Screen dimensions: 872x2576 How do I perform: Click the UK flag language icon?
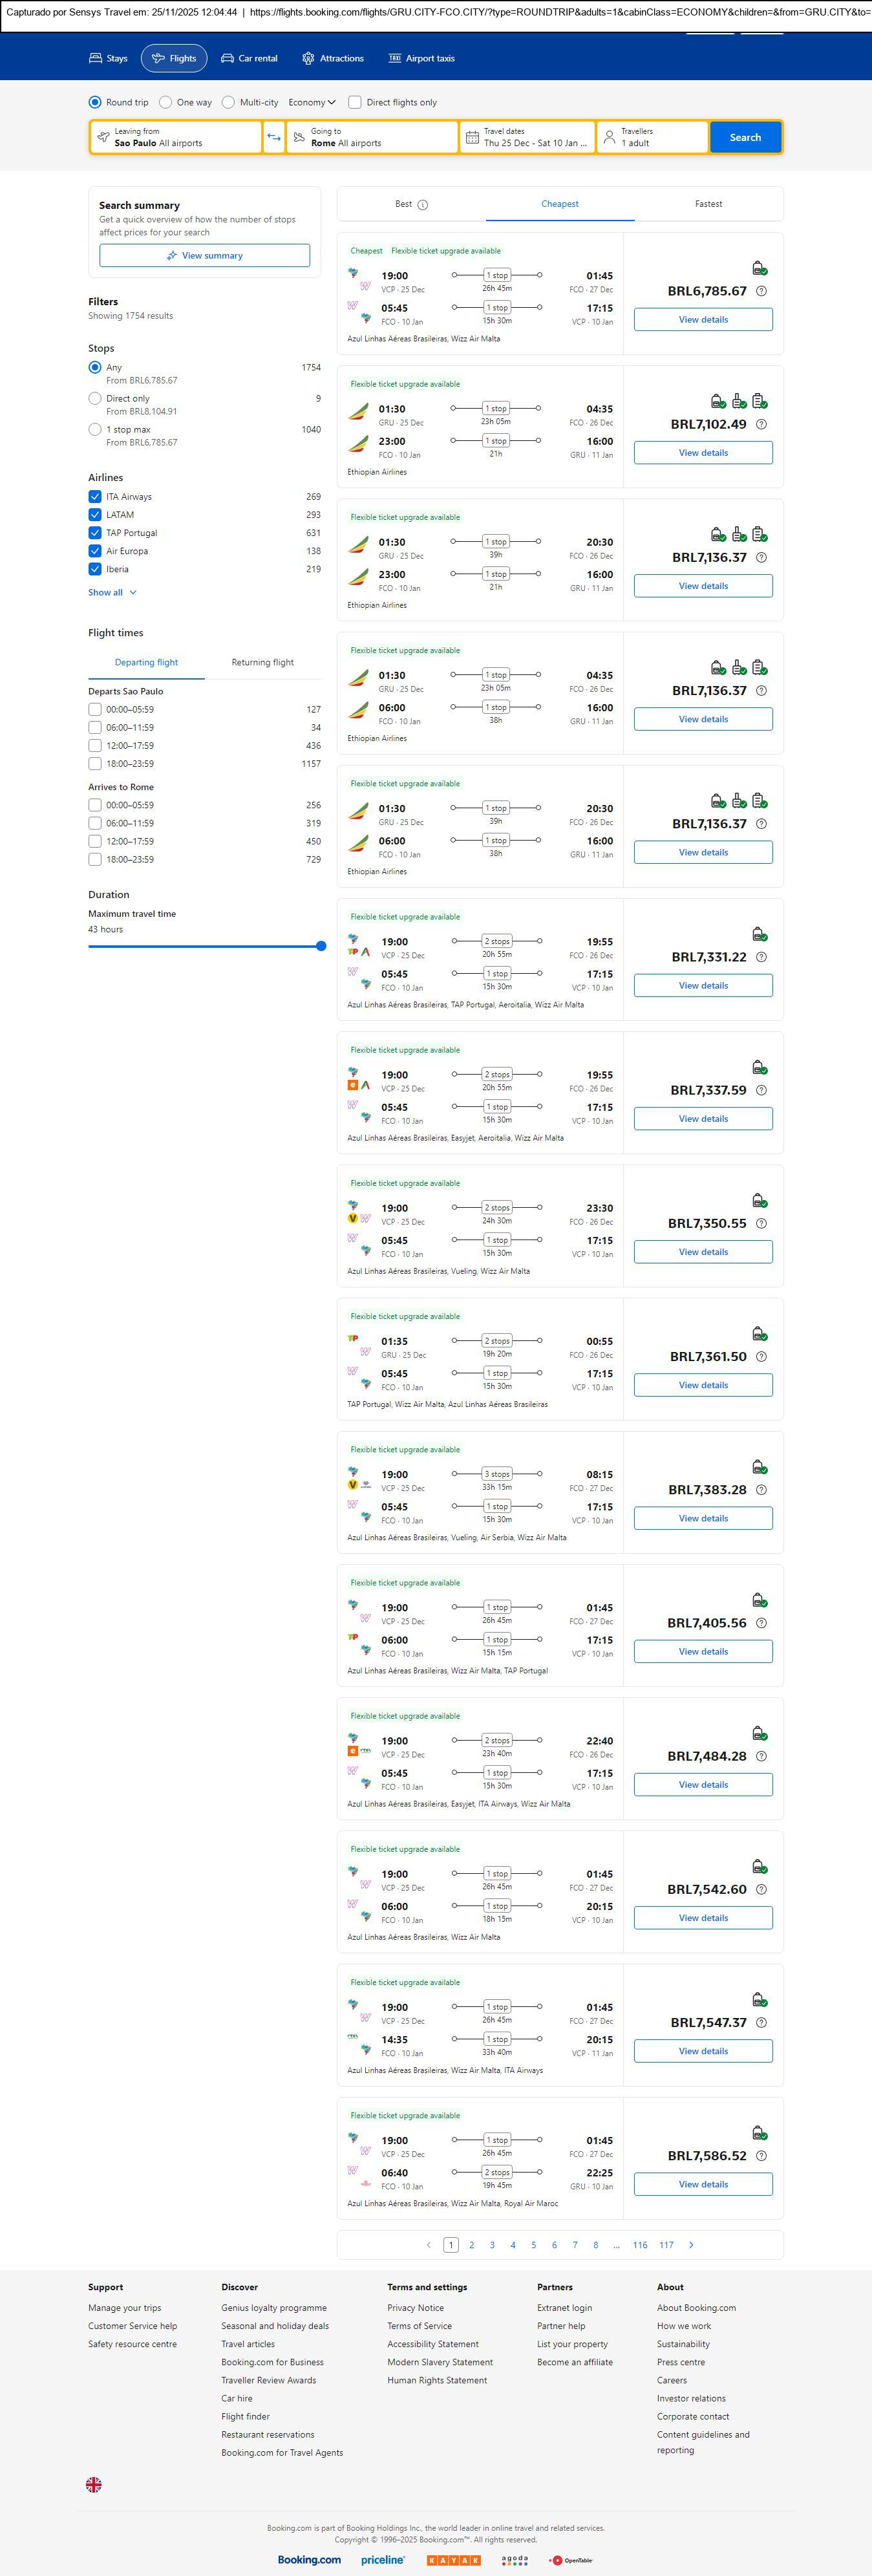tap(94, 2484)
